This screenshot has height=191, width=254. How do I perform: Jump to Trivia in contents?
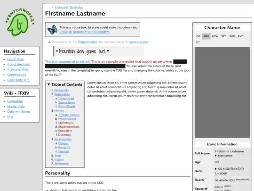click(58, 156)
